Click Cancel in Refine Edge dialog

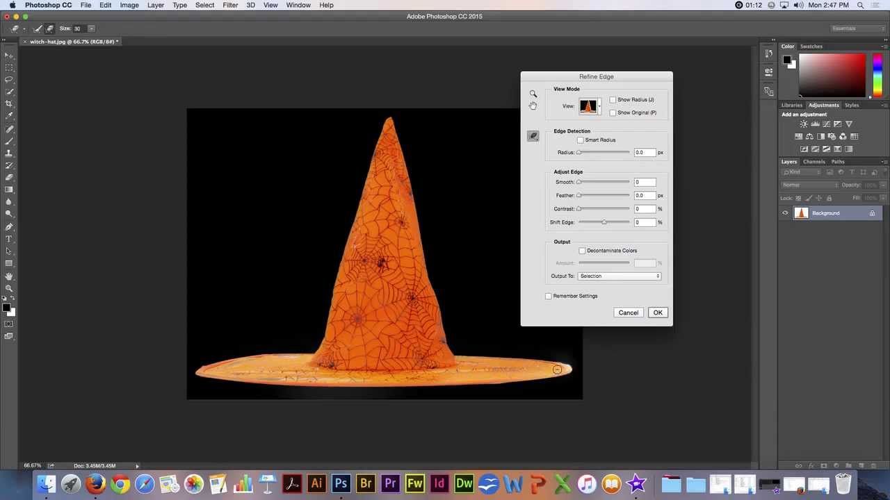click(628, 313)
